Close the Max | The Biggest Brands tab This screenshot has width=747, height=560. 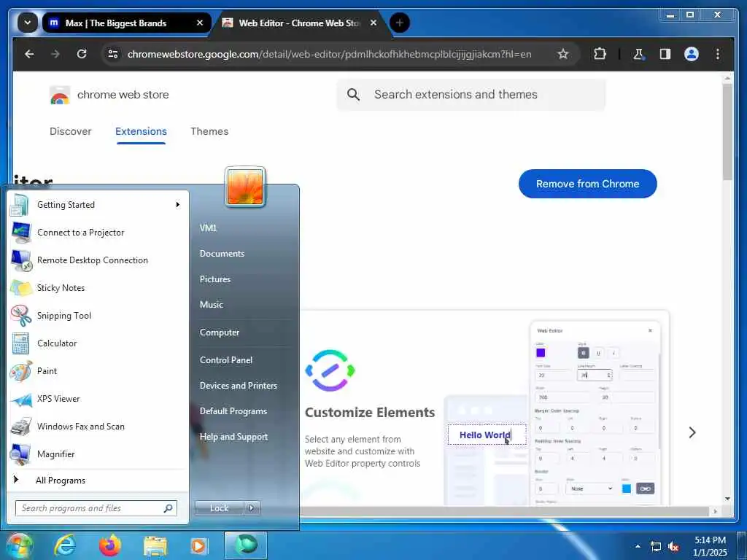point(200,23)
